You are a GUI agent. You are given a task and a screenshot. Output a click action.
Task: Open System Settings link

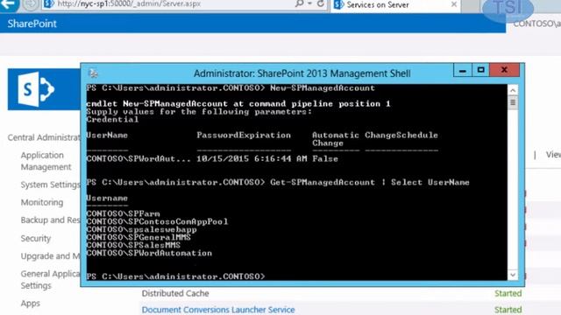point(50,185)
